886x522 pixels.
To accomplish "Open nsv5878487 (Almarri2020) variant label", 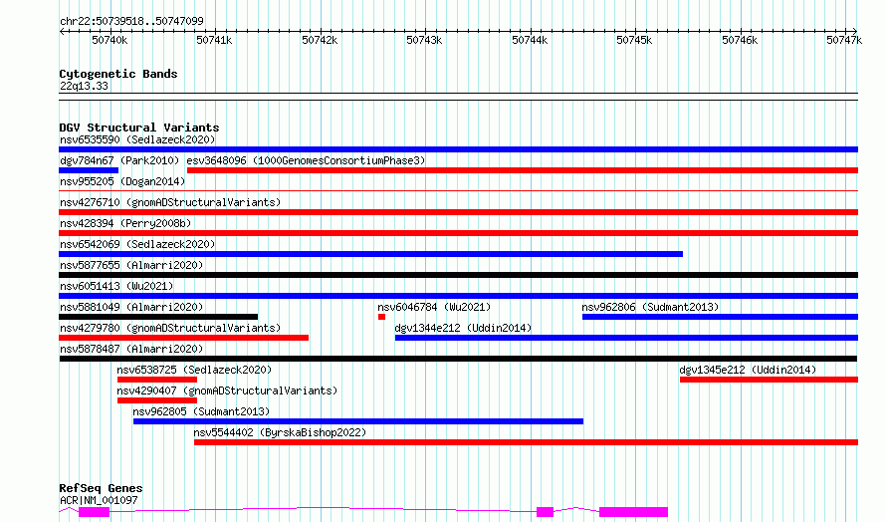I will click(131, 349).
